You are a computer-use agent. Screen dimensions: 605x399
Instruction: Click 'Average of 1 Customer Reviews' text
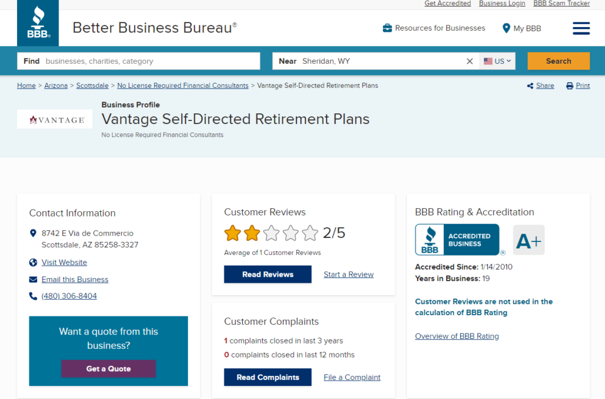coord(272,253)
